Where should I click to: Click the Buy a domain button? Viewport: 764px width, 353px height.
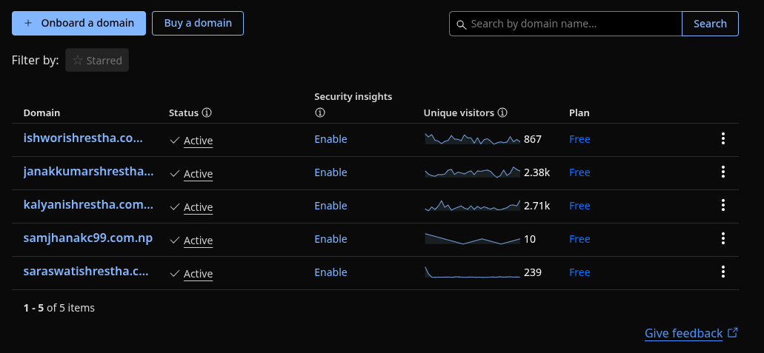(x=198, y=23)
